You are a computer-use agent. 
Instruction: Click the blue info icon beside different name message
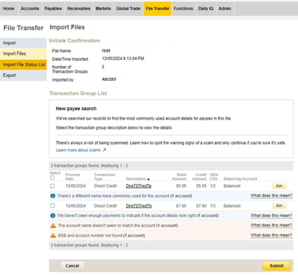[x=53, y=196]
